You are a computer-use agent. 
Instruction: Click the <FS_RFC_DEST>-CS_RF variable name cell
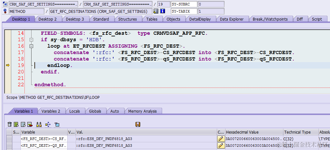tap(44, 139)
